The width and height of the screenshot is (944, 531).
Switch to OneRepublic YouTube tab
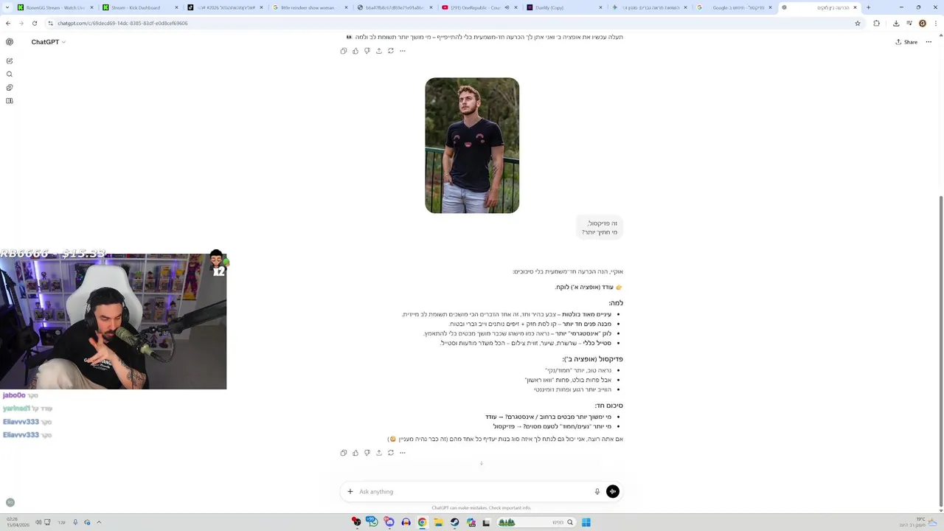(481, 7)
